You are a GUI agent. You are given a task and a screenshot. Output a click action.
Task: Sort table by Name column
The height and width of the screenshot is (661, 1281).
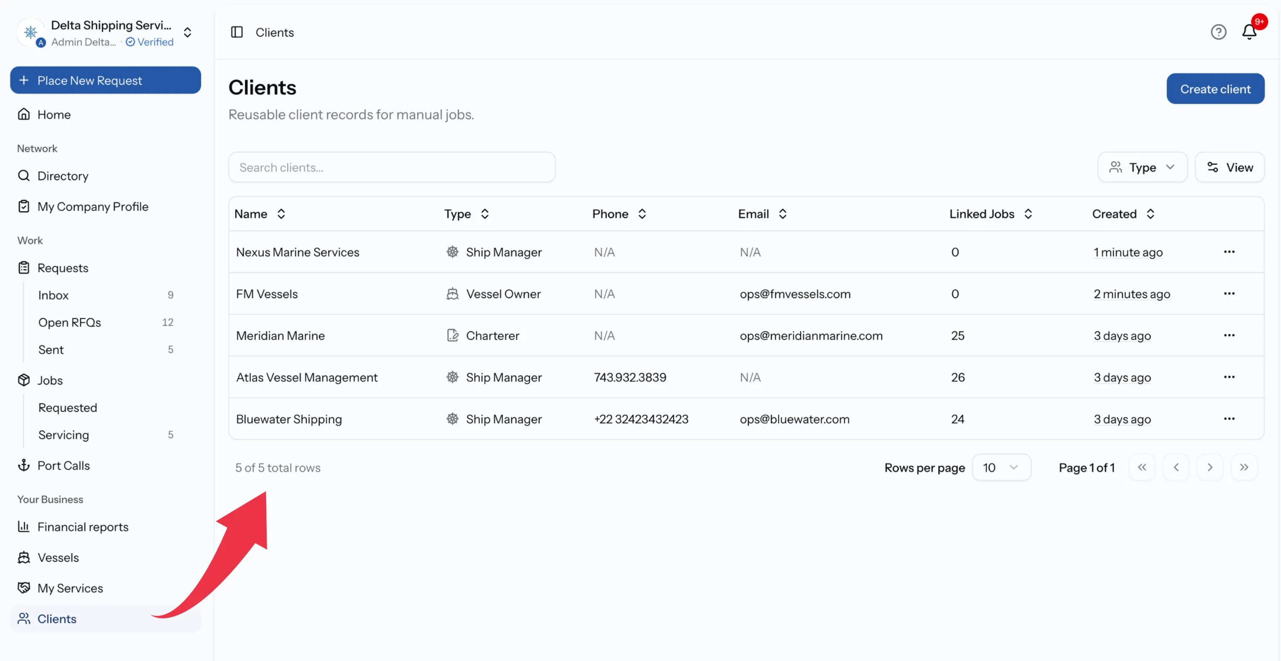click(x=260, y=214)
